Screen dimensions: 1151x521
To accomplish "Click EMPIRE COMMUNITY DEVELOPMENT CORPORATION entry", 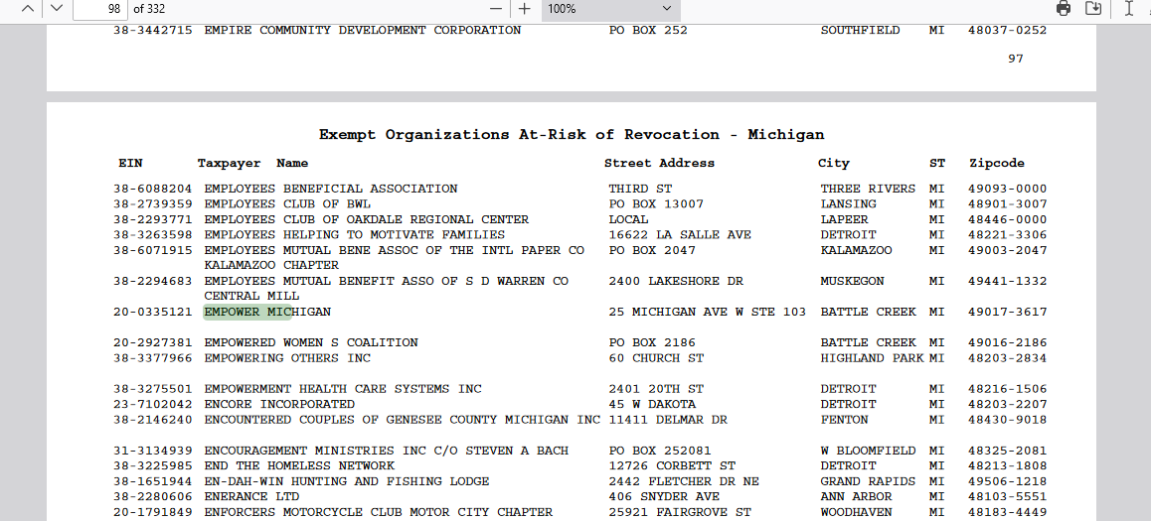I will (363, 31).
